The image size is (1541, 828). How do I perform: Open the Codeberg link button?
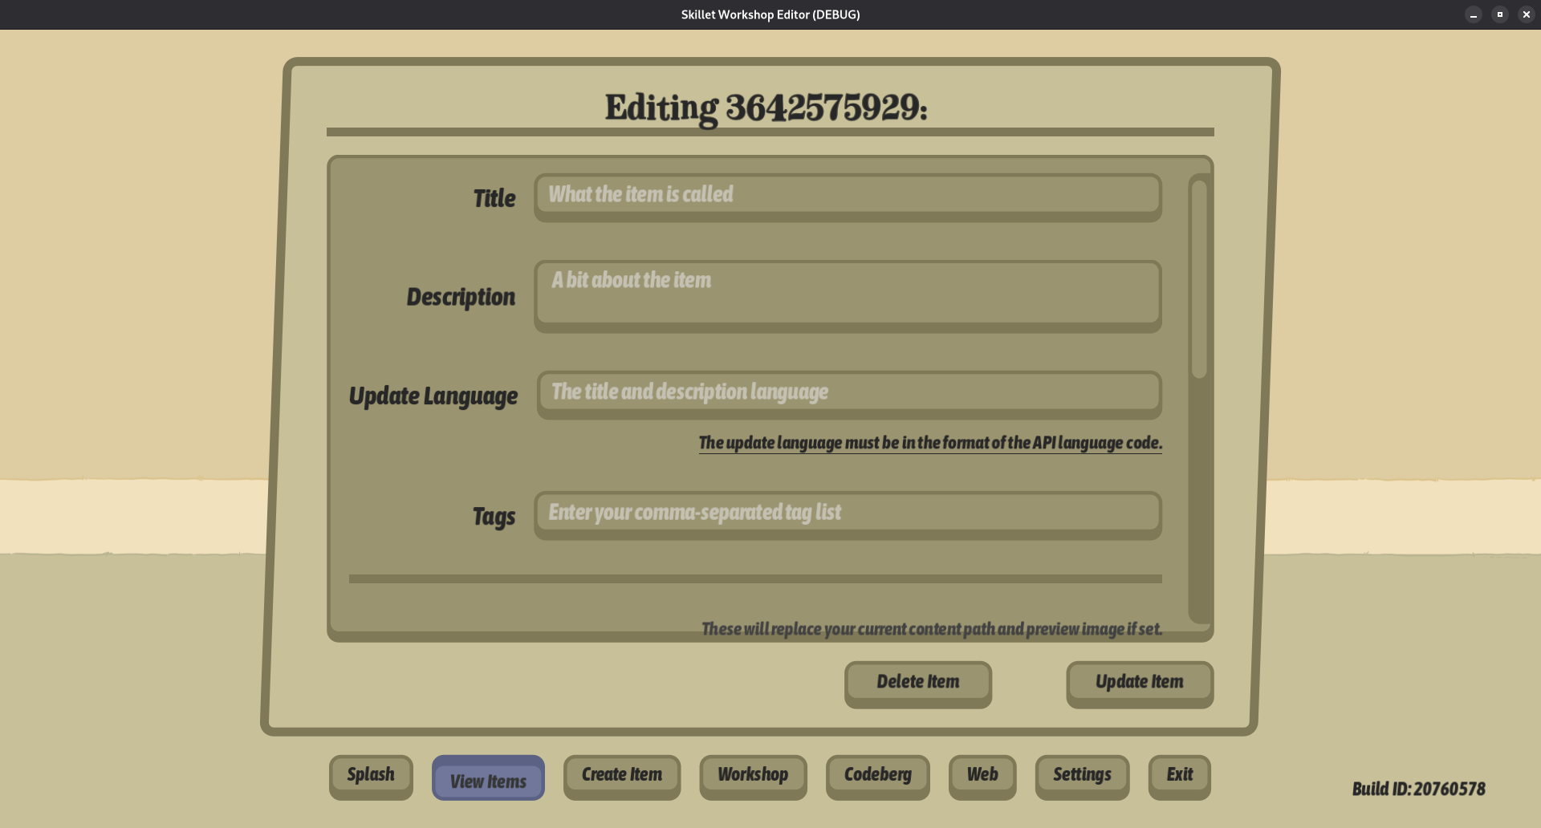pos(877,775)
